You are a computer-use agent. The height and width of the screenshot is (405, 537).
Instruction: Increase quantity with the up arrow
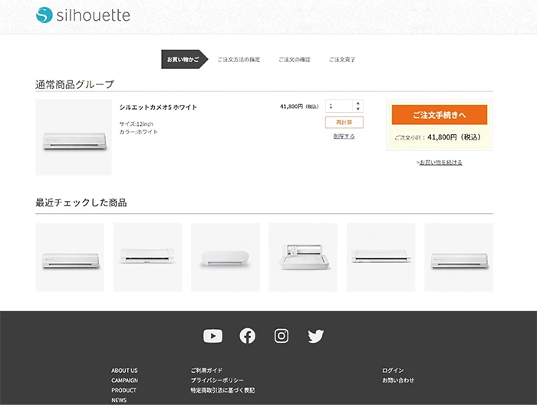[x=358, y=103]
